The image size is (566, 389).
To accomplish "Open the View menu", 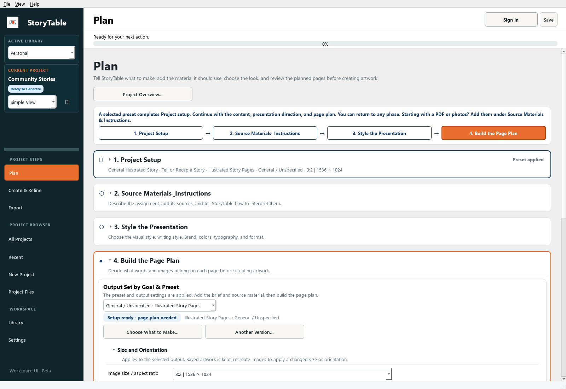I will [x=20, y=4].
